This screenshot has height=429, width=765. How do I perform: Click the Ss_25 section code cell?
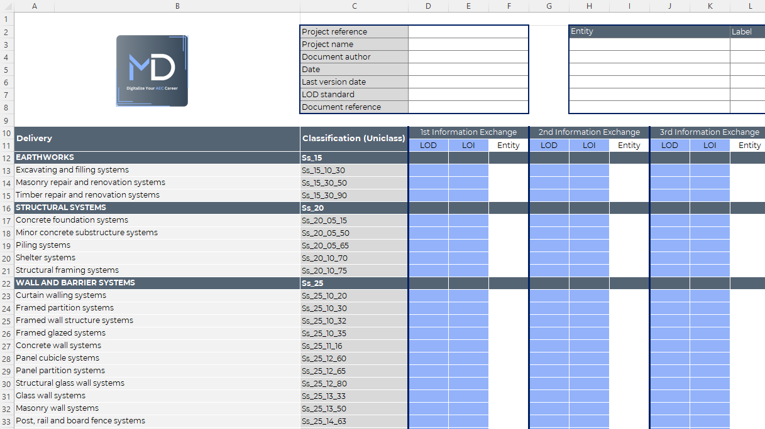(354, 283)
